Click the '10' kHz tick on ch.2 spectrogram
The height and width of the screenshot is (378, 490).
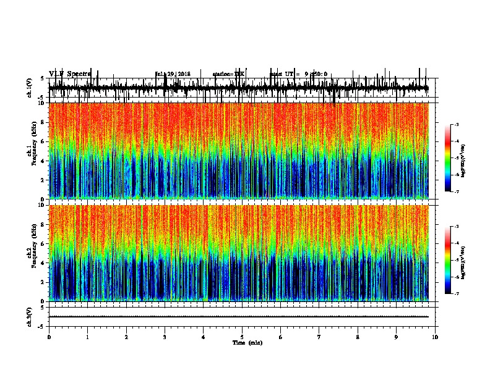point(41,205)
